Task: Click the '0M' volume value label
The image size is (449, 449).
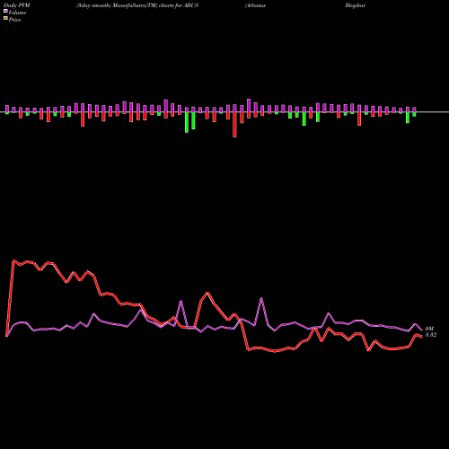Action: (429, 329)
